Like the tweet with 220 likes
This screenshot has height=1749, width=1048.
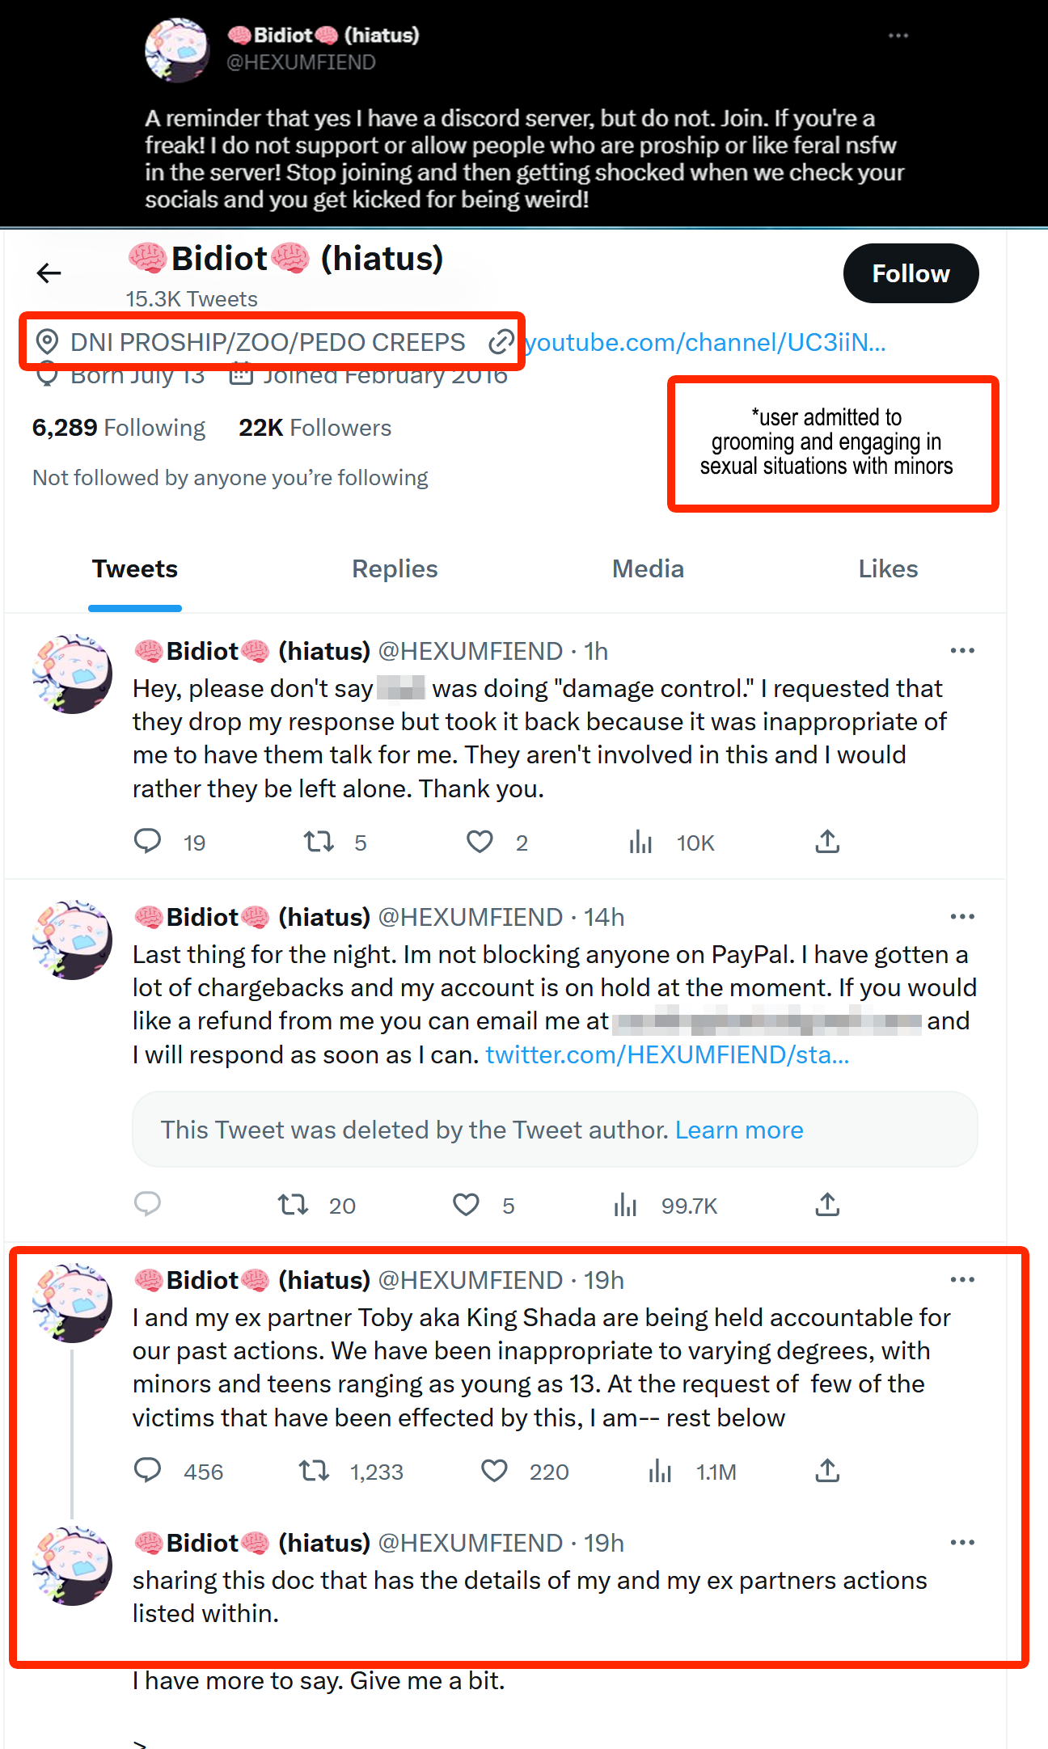pos(494,1471)
